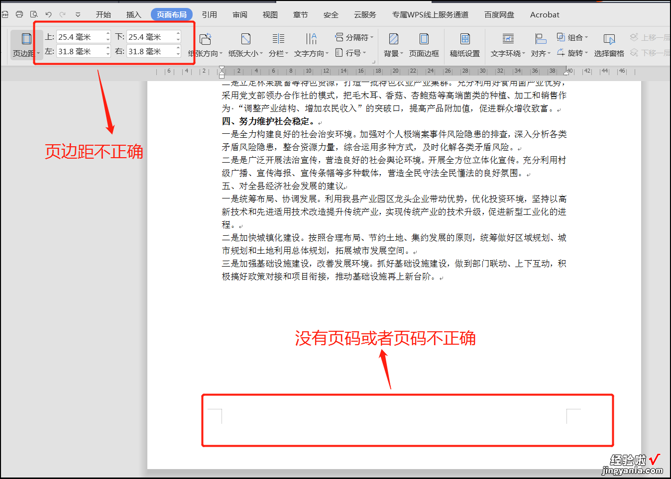Click the line 五、对全县经济社会发展的建议
Screen dimensions: 671x479
click(283, 186)
